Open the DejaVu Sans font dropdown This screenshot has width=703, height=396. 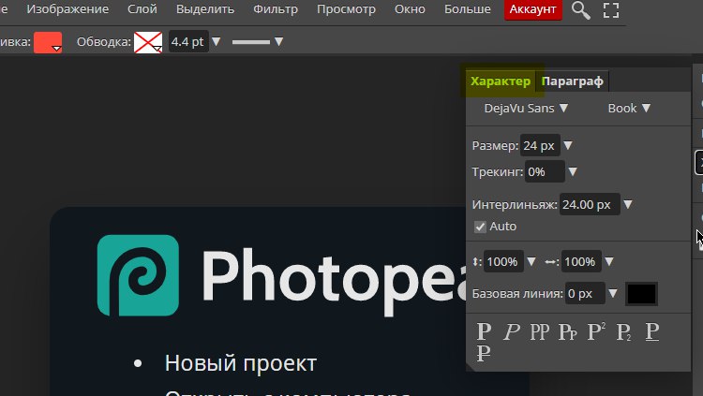click(x=526, y=108)
